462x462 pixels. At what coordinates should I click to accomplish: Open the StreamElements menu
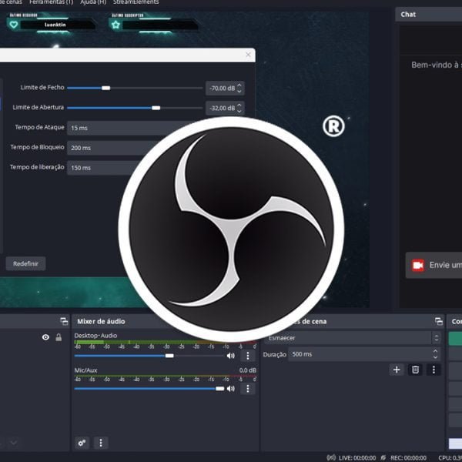click(136, 2)
